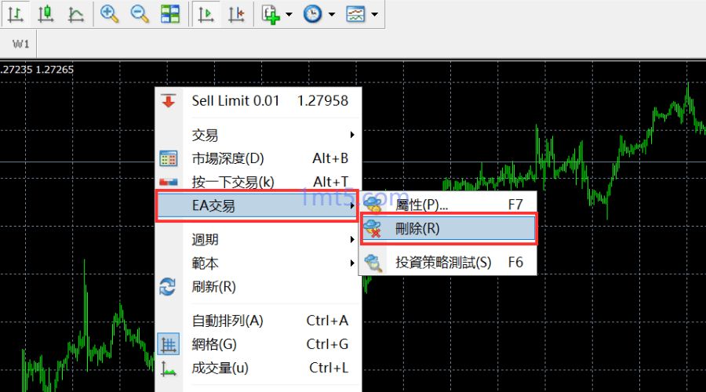Choose 自動排列(A) menu entry

pos(258,321)
